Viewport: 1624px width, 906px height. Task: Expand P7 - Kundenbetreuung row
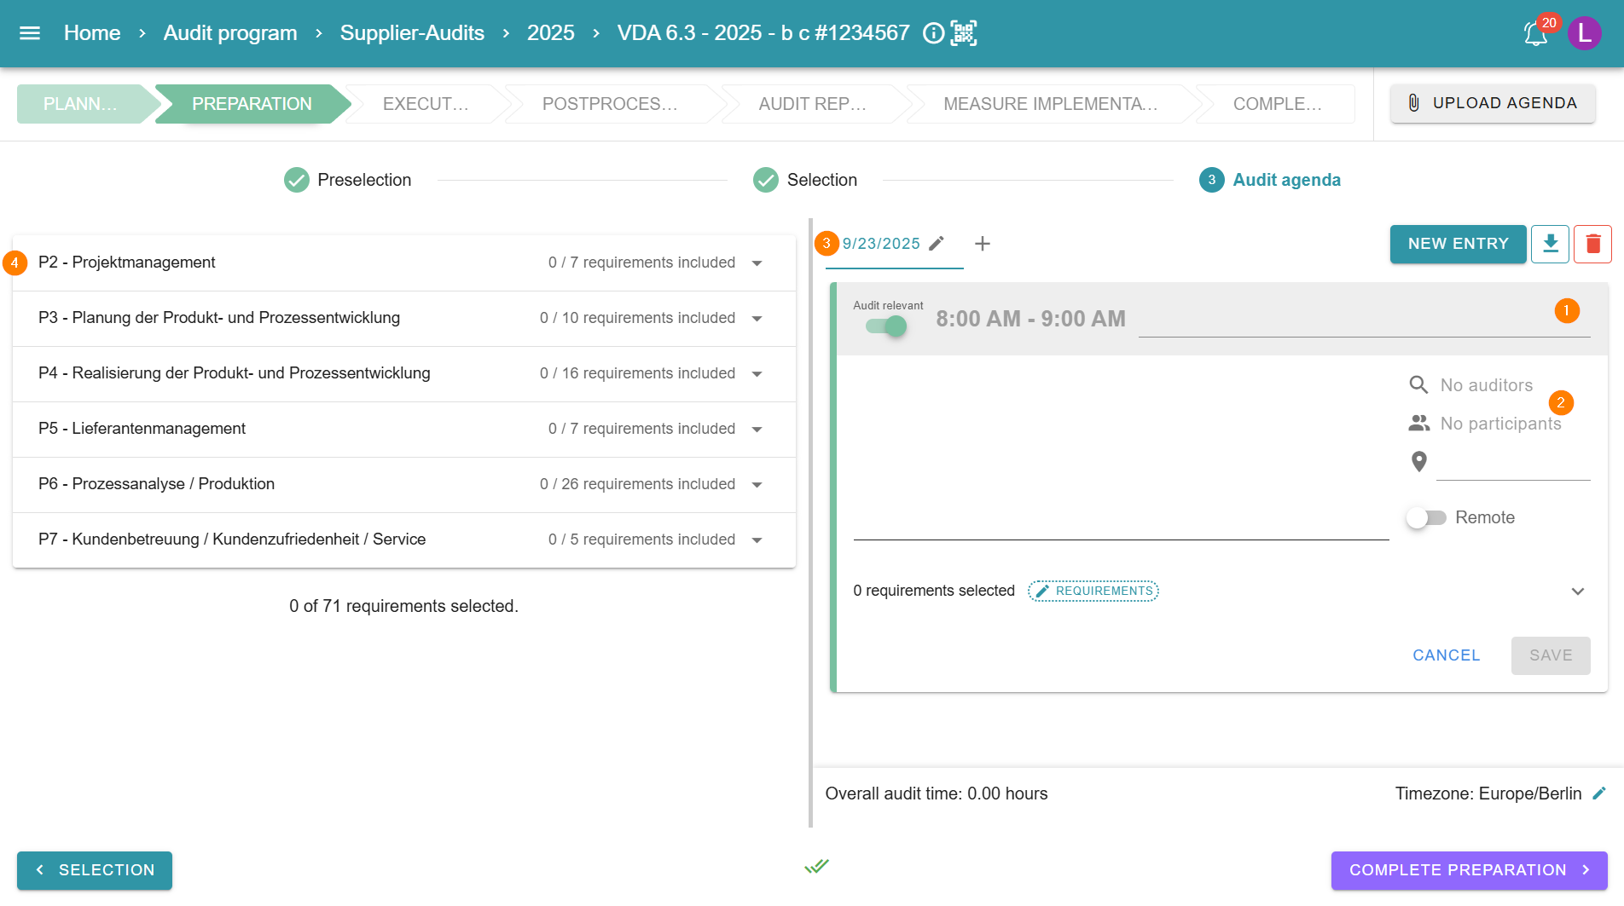click(757, 540)
